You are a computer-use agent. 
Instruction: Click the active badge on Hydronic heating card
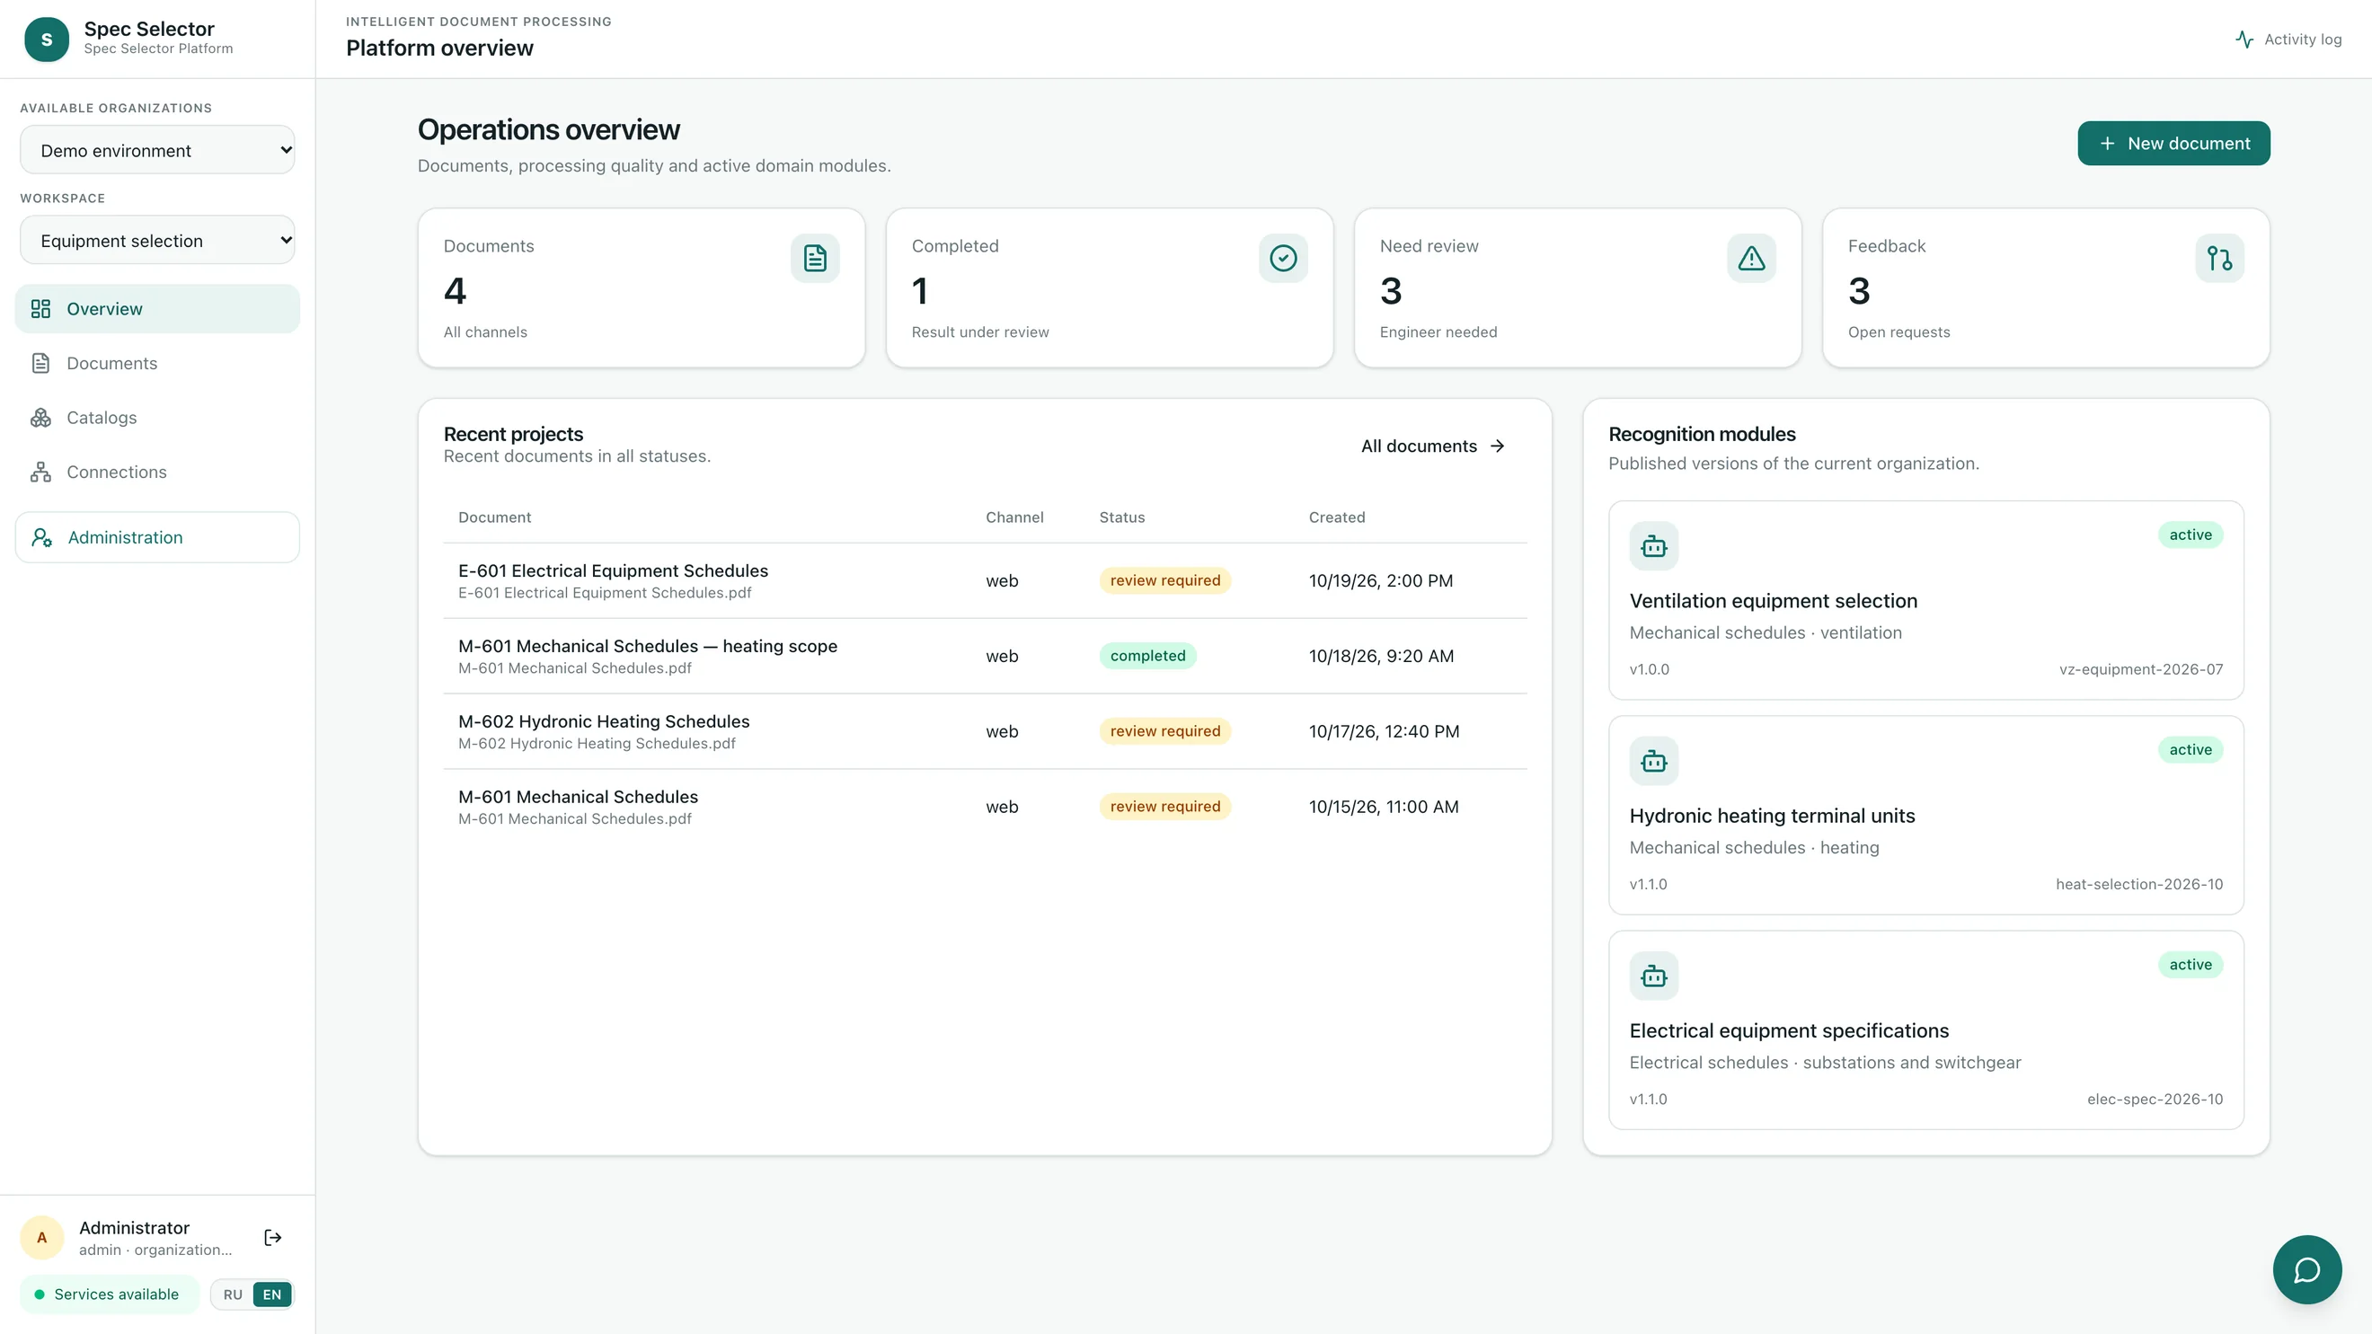click(x=2190, y=749)
